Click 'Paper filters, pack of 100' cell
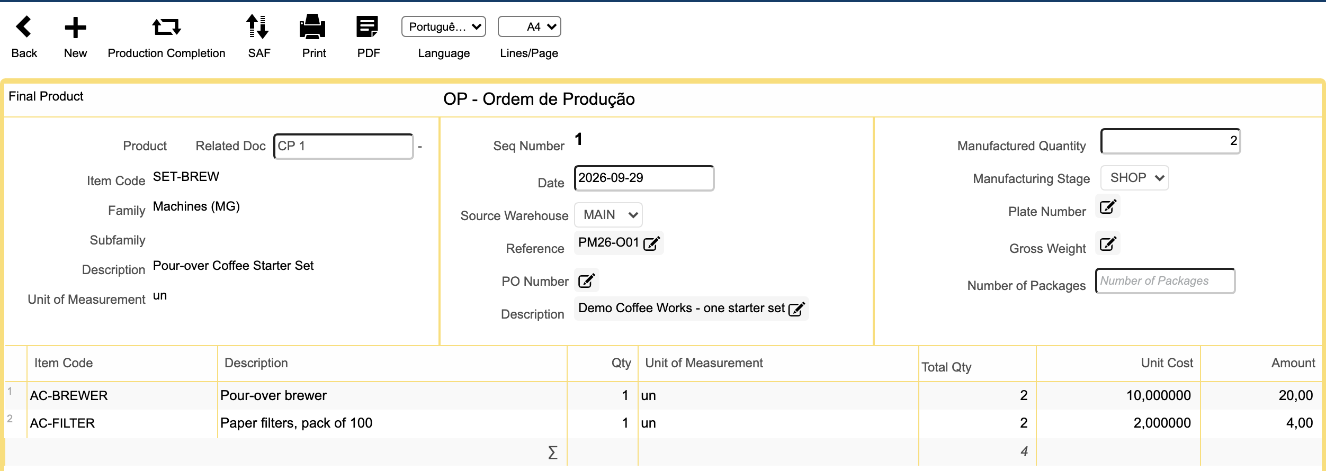Viewport: 1326px width, 471px height. [x=392, y=423]
